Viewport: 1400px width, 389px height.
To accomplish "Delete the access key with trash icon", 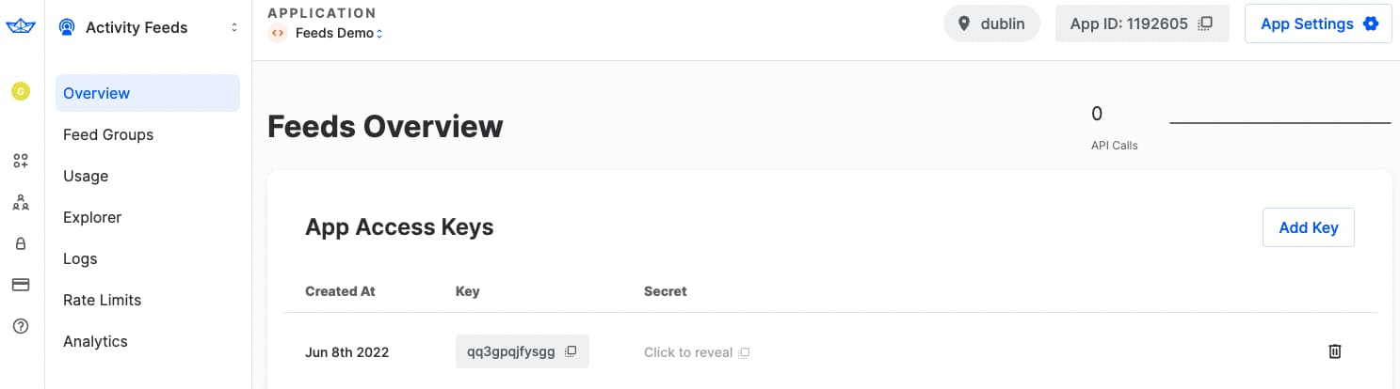I will [x=1334, y=351].
